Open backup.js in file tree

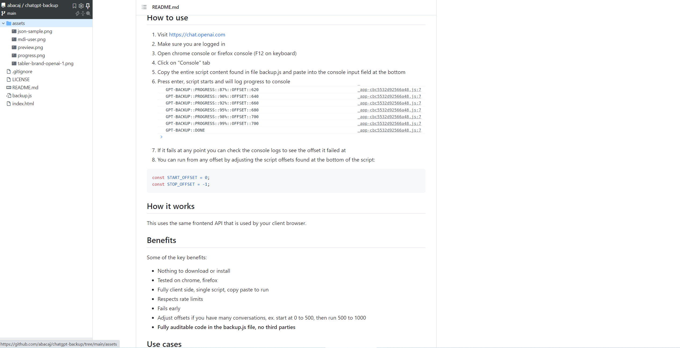point(22,96)
